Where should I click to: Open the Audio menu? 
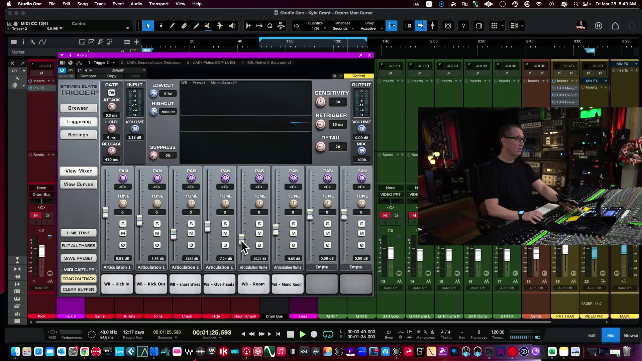pos(136,4)
